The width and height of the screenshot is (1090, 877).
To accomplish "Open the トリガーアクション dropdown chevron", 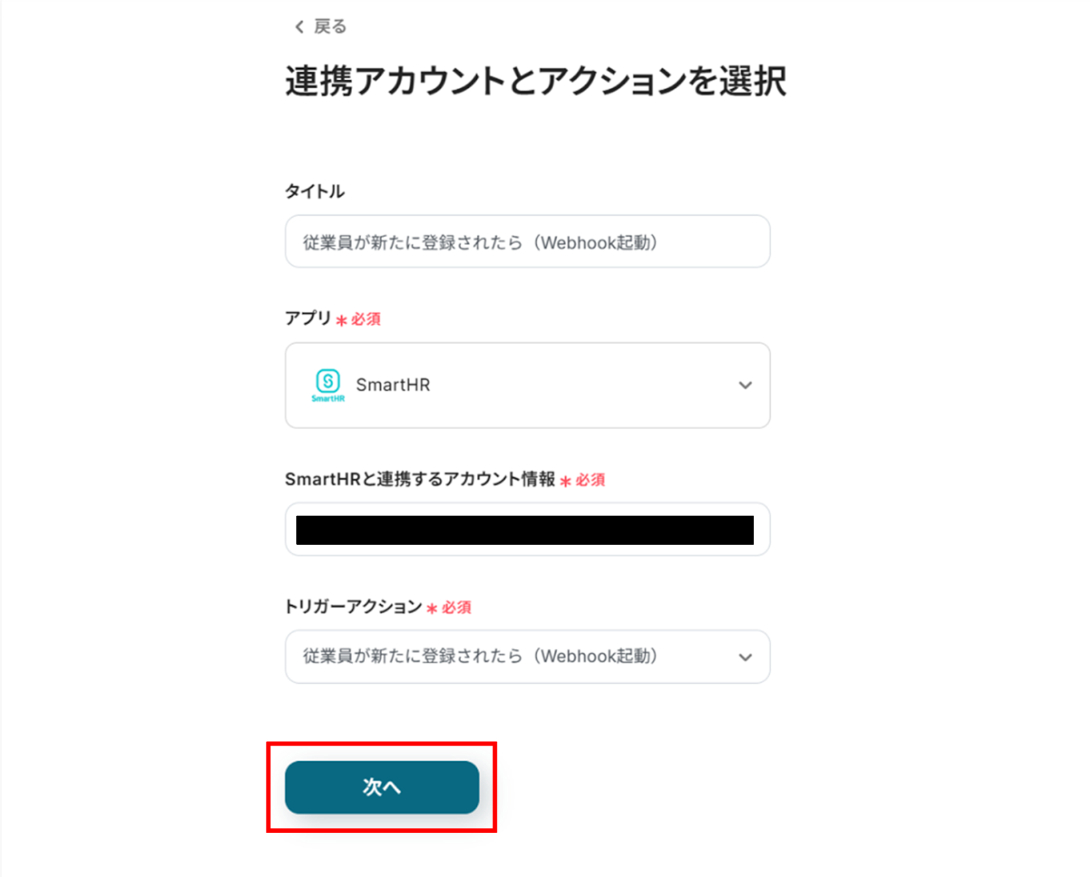I will 745,657.
